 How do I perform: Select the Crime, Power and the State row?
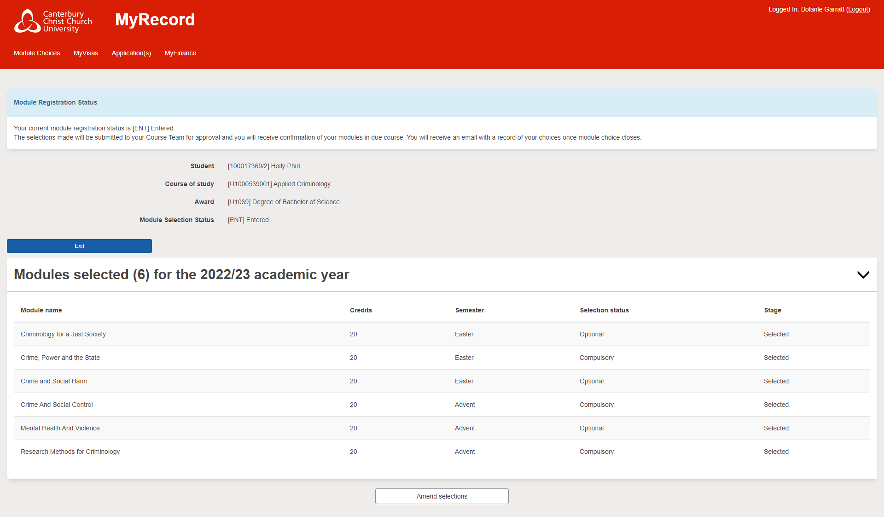pyautogui.click(x=60, y=358)
